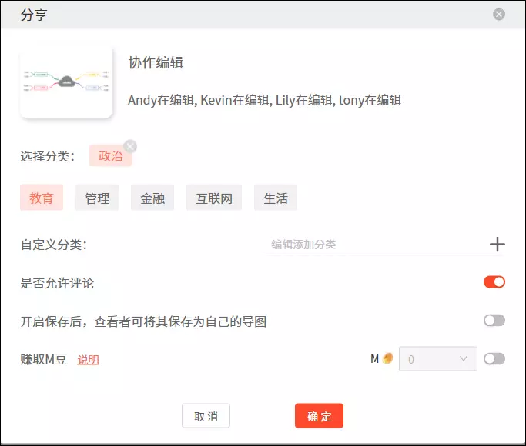Choose the 金融 category
The width and height of the screenshot is (526, 446).
pos(152,198)
